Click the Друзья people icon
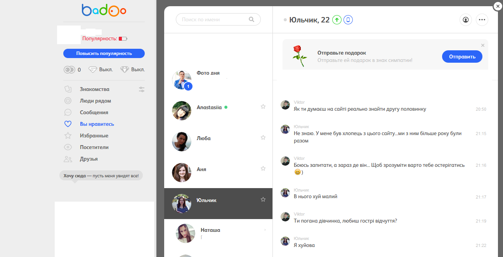 (68, 159)
